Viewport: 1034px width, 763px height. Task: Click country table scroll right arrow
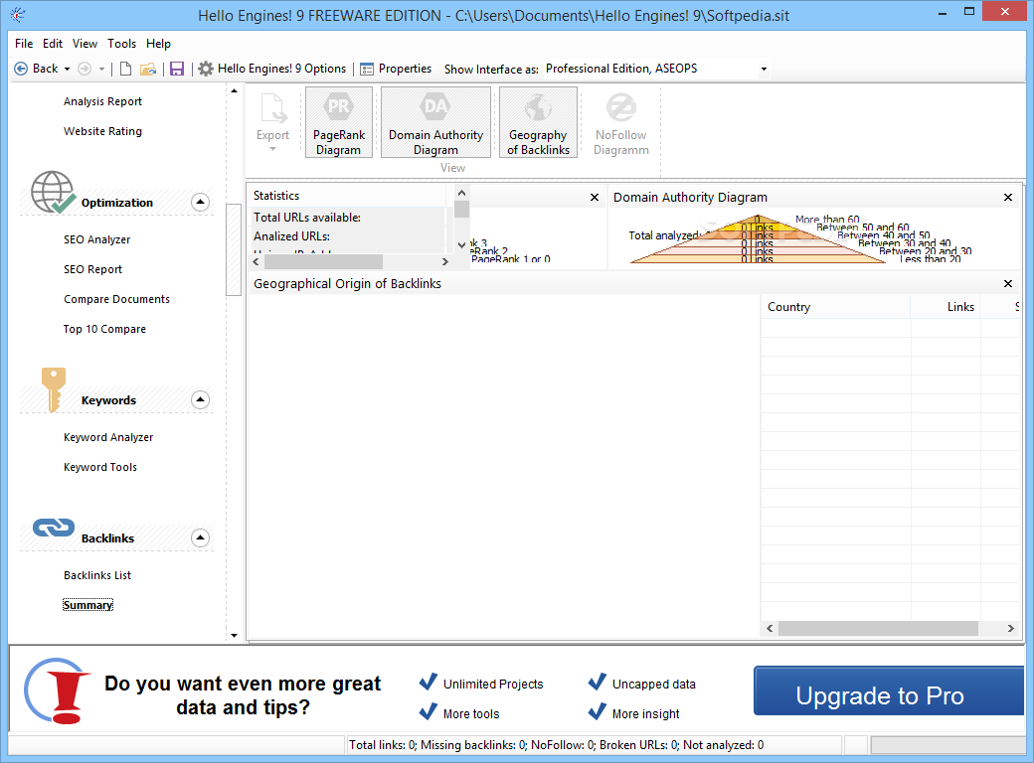1010,629
